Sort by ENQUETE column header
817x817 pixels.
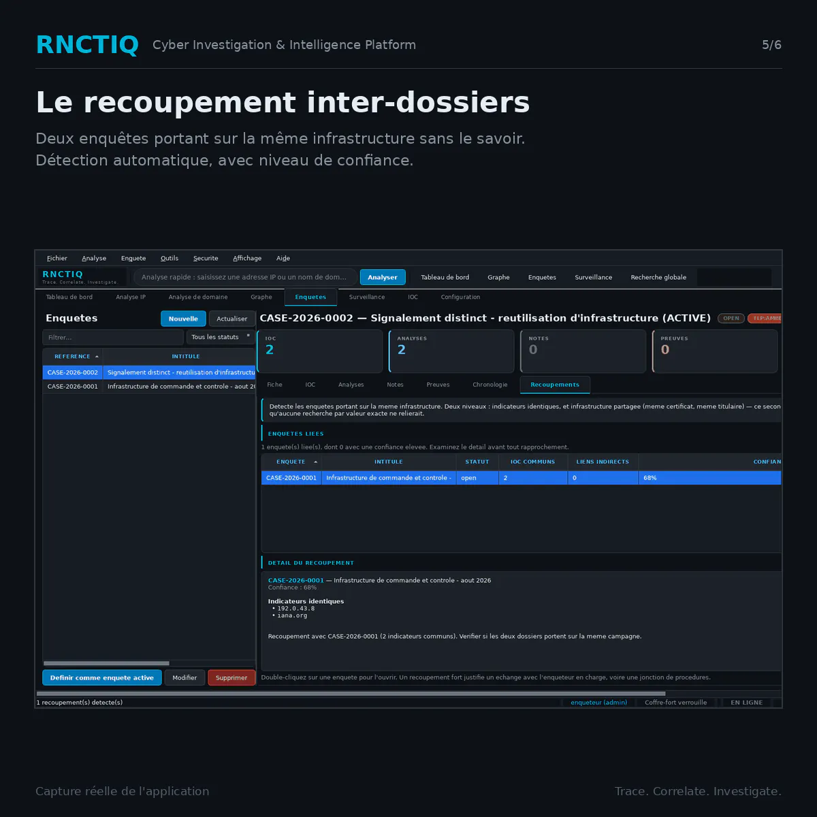(291, 462)
